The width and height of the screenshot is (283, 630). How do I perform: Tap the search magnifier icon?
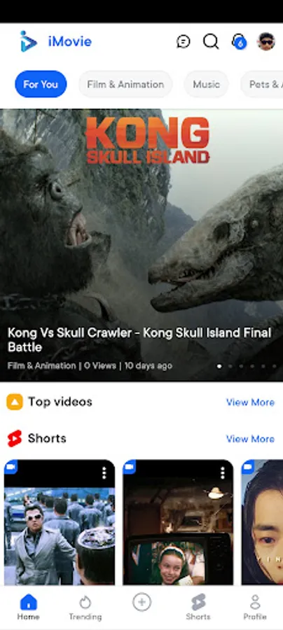[x=211, y=41]
